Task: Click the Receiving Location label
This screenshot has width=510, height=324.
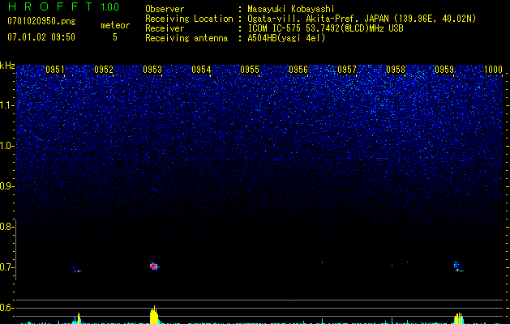Action: coord(183,19)
